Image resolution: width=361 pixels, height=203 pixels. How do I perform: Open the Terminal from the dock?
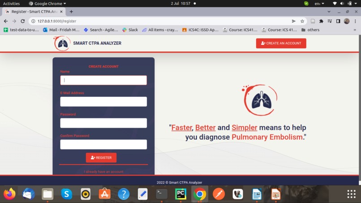(x=162, y=194)
